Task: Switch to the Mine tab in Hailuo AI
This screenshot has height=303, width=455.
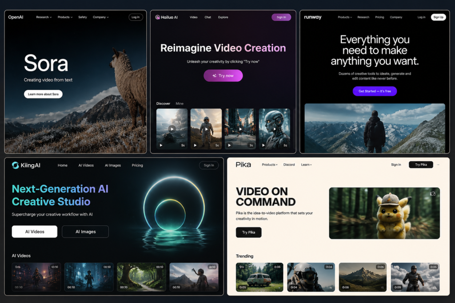Action: 180,103
